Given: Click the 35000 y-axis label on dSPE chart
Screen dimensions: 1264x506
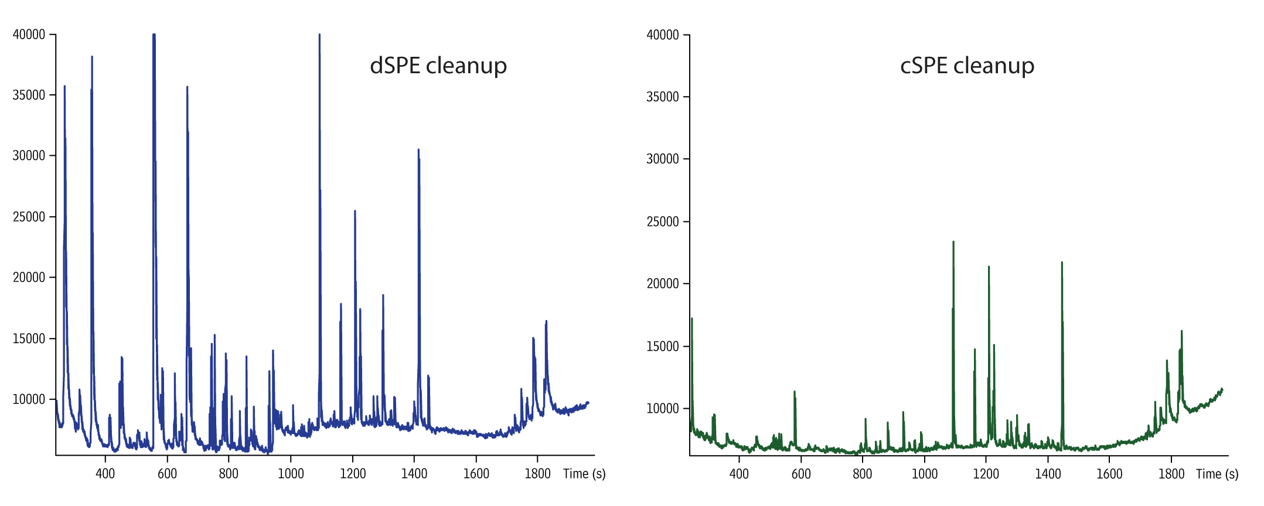Looking at the screenshot, I should click(29, 95).
